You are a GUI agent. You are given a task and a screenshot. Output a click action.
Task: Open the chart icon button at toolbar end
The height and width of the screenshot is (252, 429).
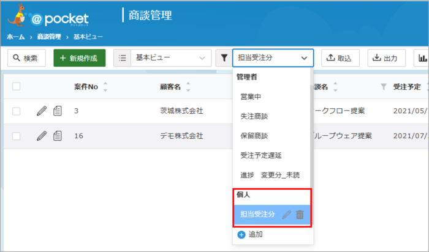click(x=422, y=58)
